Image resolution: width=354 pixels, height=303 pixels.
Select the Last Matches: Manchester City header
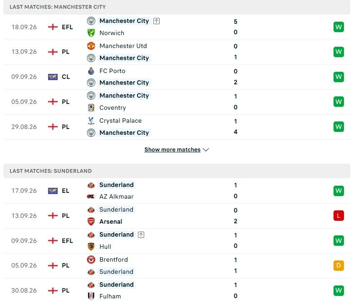177,7
